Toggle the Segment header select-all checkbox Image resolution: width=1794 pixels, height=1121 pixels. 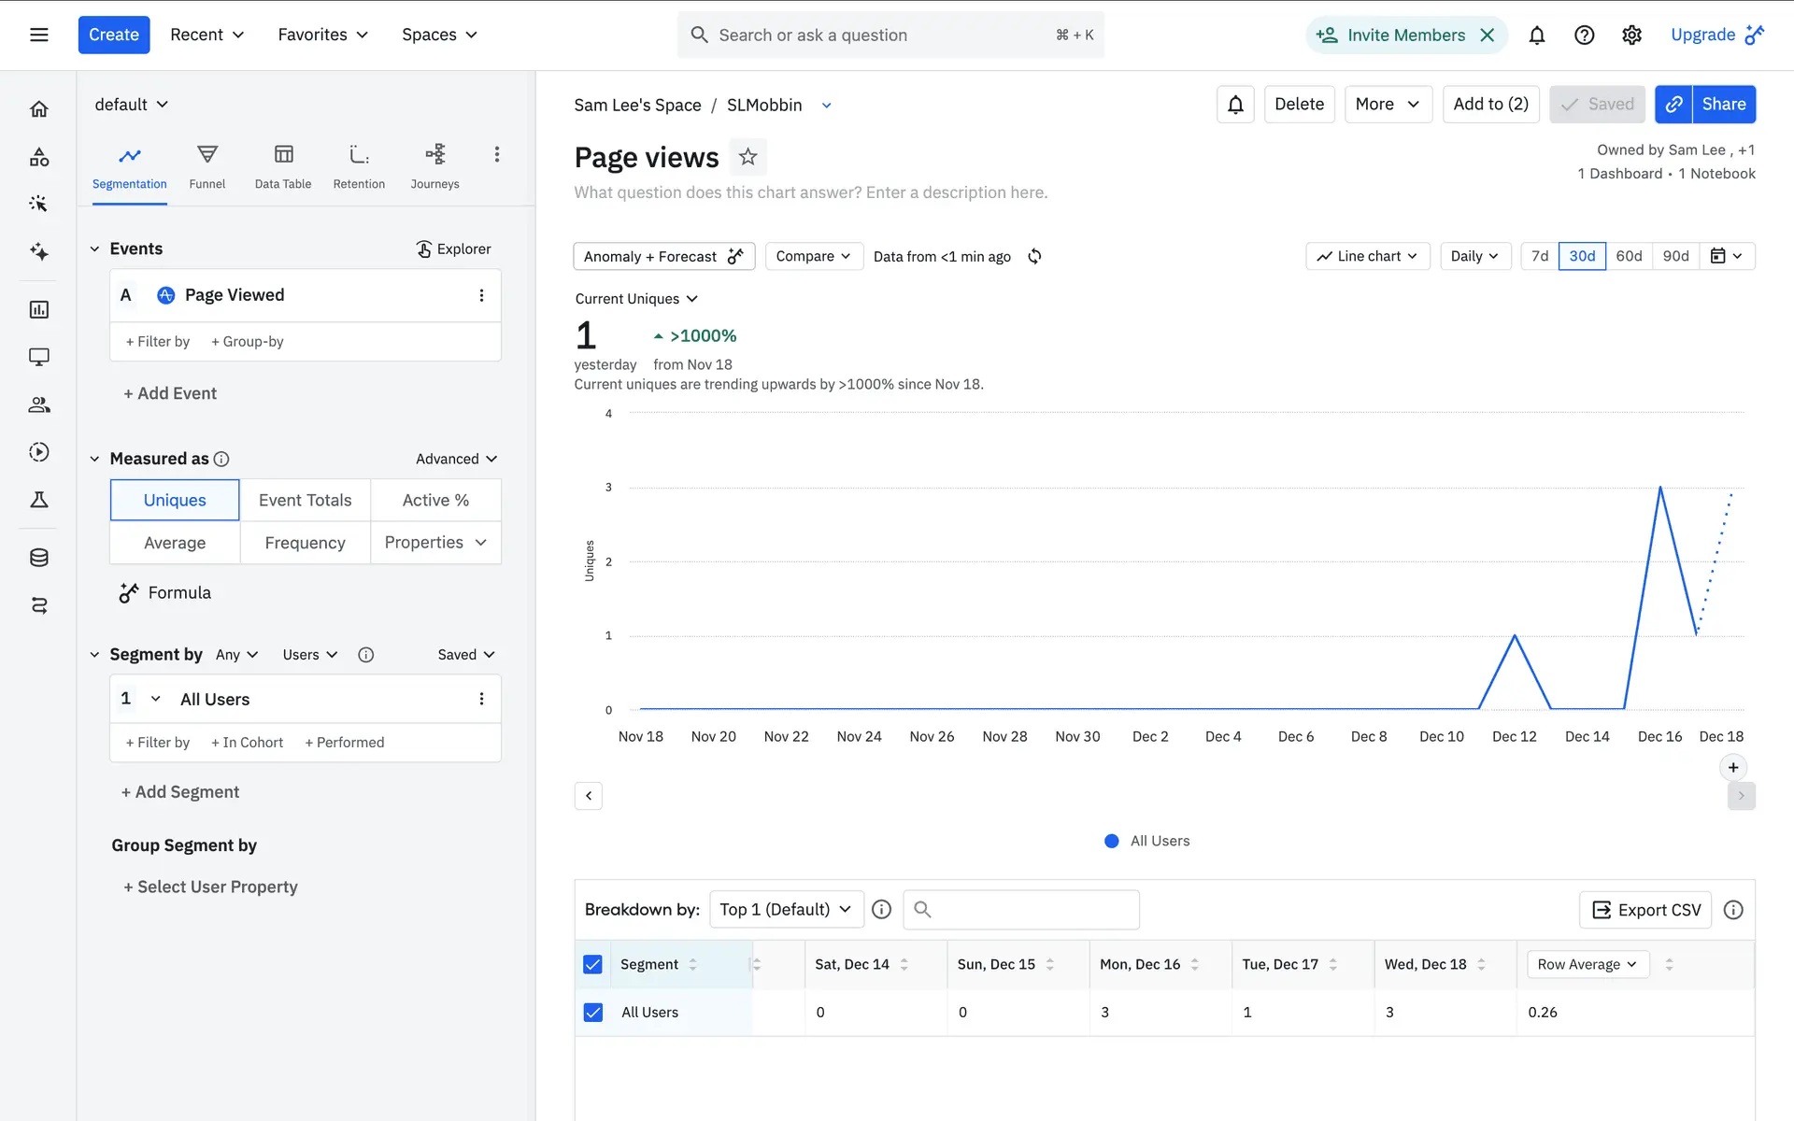592,964
